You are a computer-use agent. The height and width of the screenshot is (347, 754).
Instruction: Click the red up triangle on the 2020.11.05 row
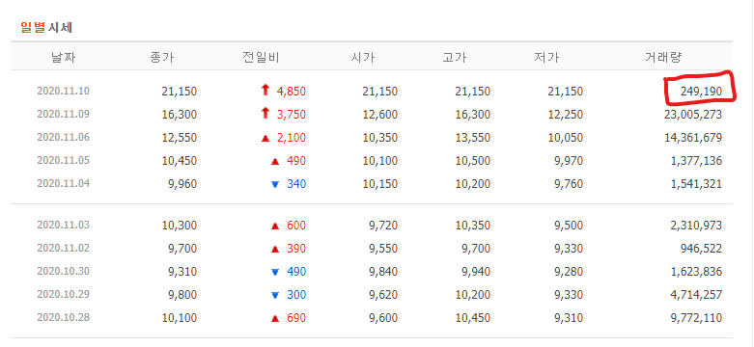tap(275, 161)
